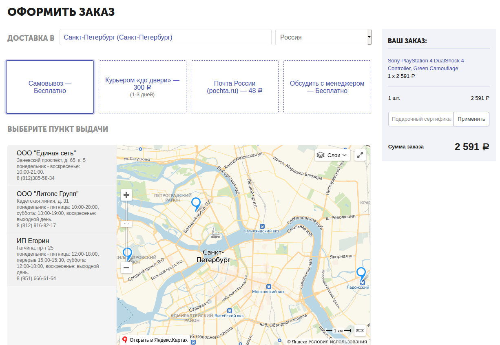Viewport: 500px width, 345px height.
Task: Choose pickup point ООО "Единая сеть"
Action: pyautogui.click(x=62, y=166)
